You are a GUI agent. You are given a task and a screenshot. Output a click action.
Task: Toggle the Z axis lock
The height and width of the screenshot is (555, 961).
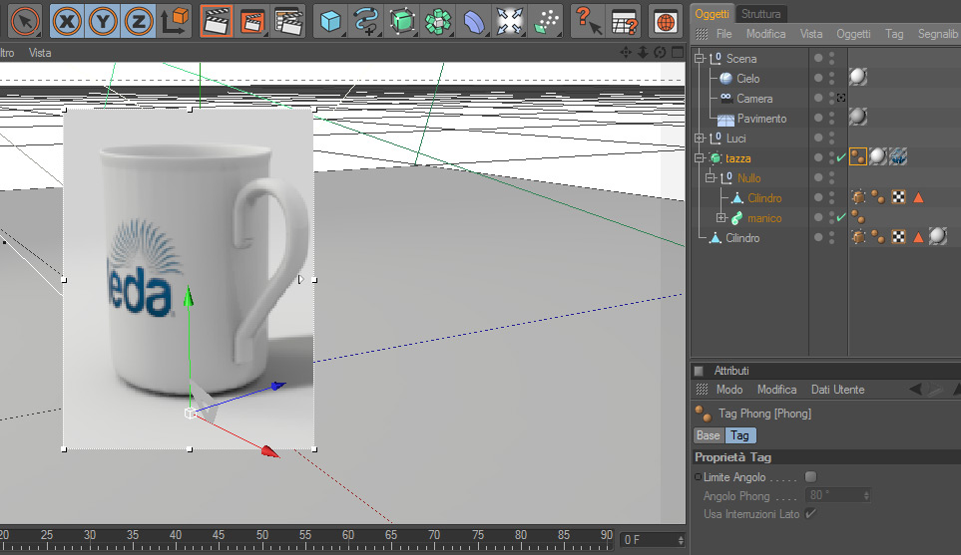(139, 21)
